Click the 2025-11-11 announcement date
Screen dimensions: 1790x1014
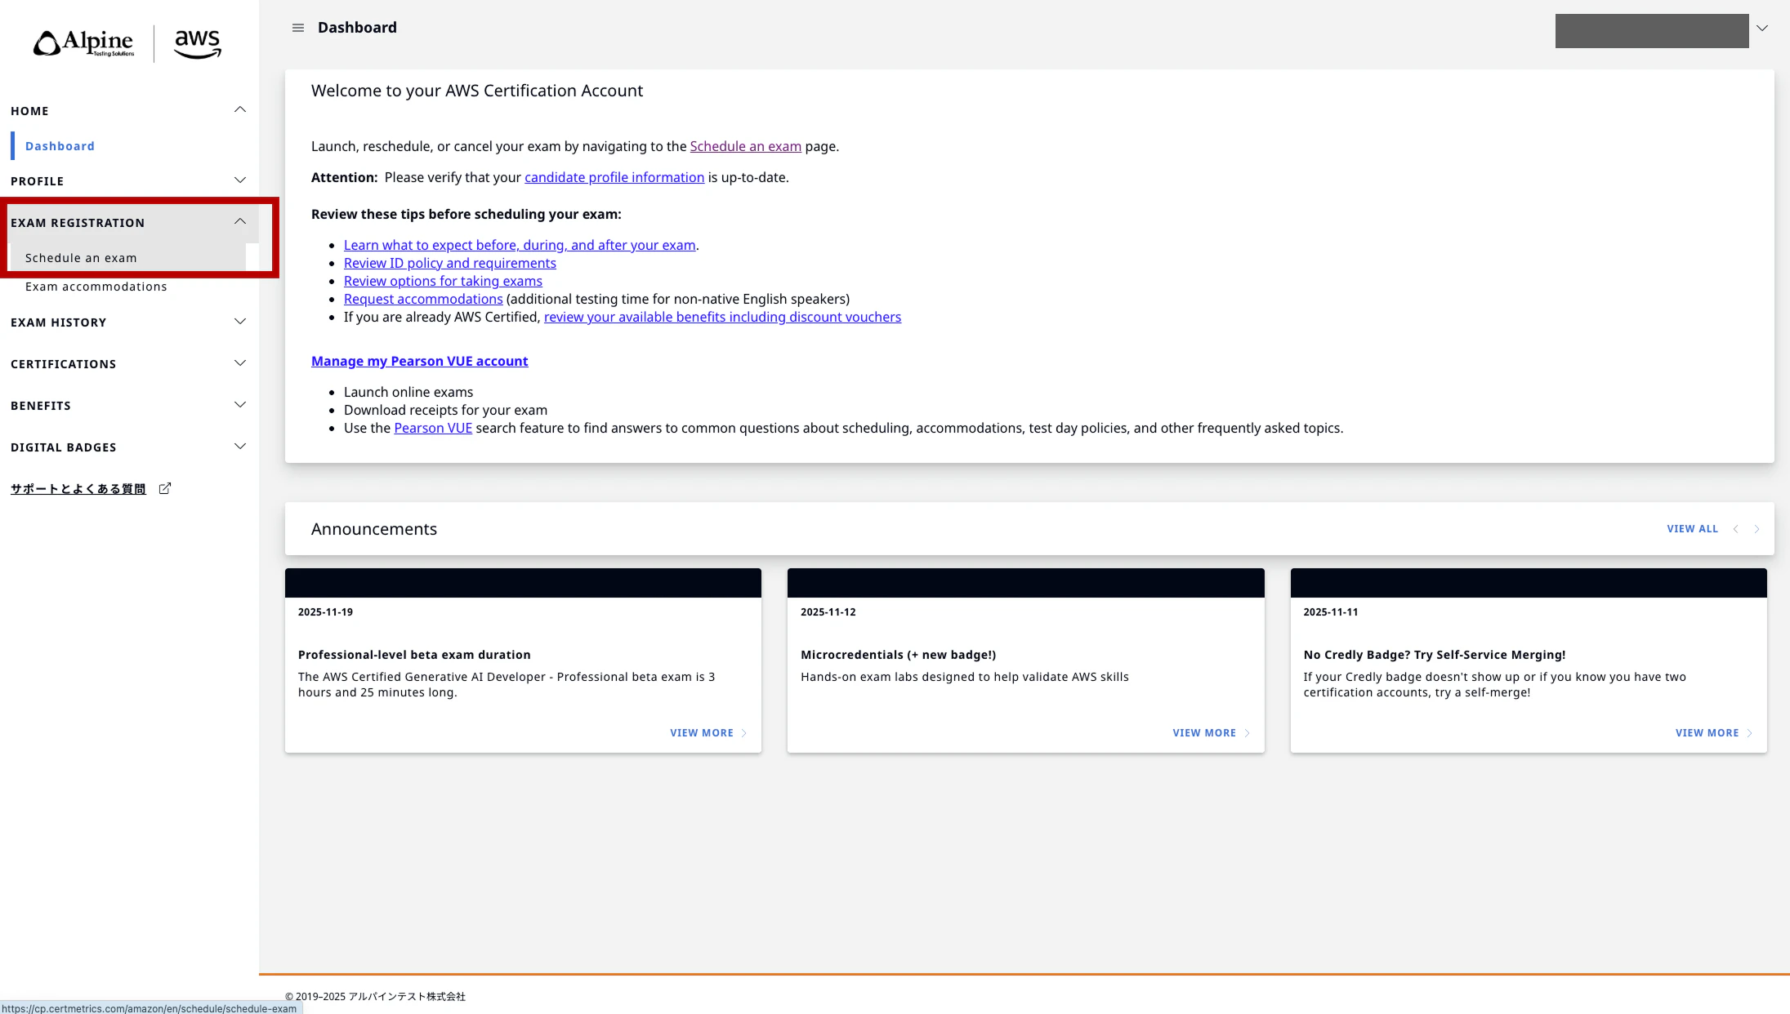click(1331, 612)
